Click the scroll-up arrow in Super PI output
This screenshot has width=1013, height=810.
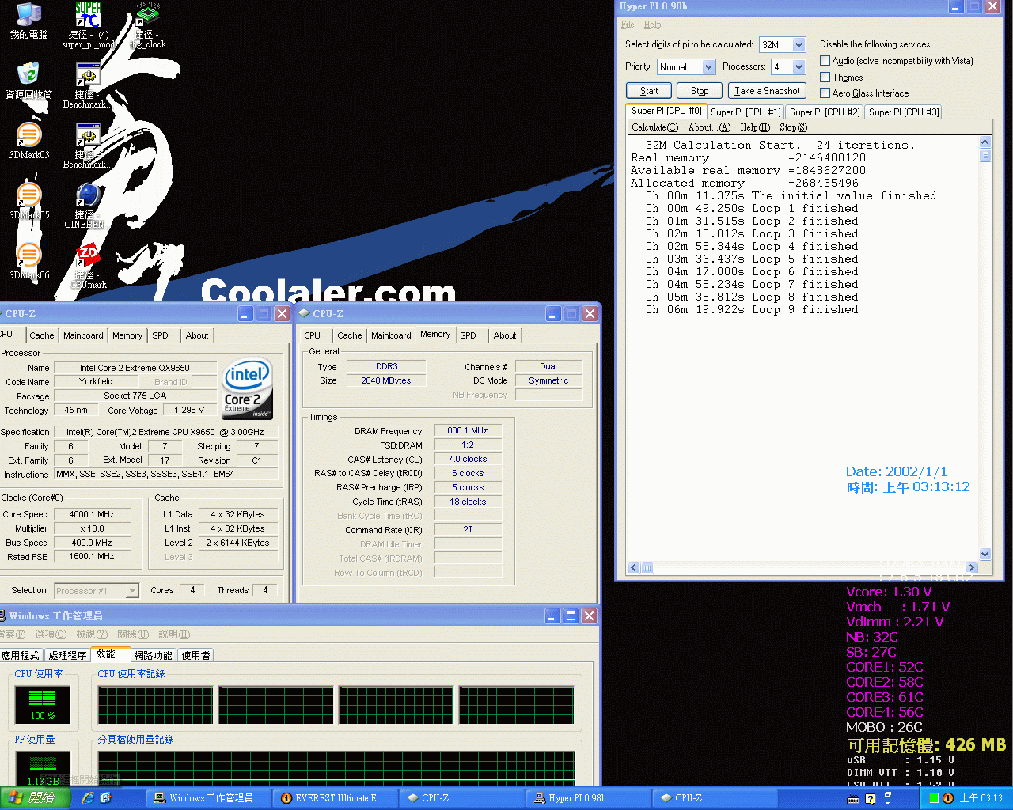985,142
